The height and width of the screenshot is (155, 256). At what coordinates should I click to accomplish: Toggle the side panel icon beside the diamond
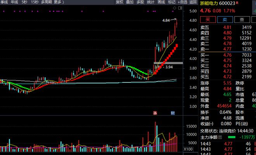point(180,8)
